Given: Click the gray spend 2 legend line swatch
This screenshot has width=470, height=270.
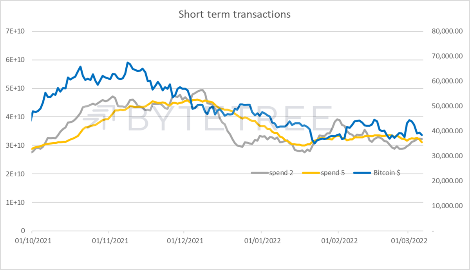Looking at the screenshot, I should pos(259,173).
